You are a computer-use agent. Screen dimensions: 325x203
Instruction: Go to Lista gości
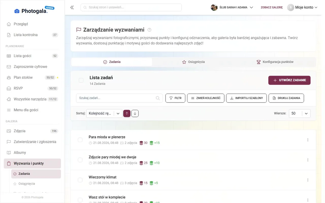32,56
